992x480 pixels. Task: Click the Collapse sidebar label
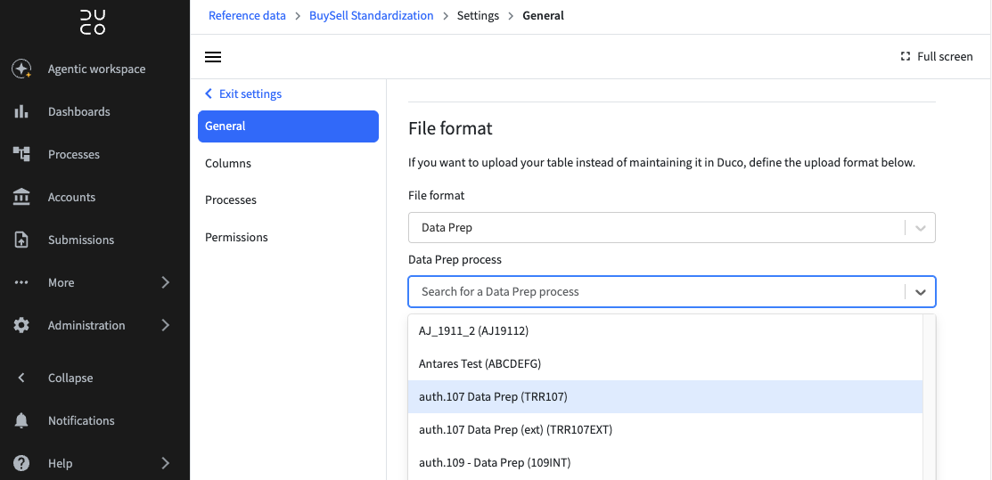(x=70, y=378)
